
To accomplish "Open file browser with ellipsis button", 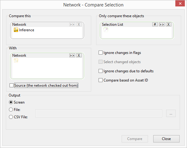I will [x=171, y=113].
